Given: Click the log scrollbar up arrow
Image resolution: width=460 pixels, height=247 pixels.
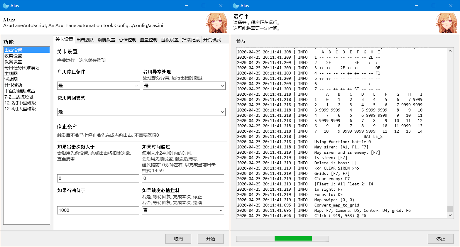Looking at the screenshot, I should click(x=450, y=51).
